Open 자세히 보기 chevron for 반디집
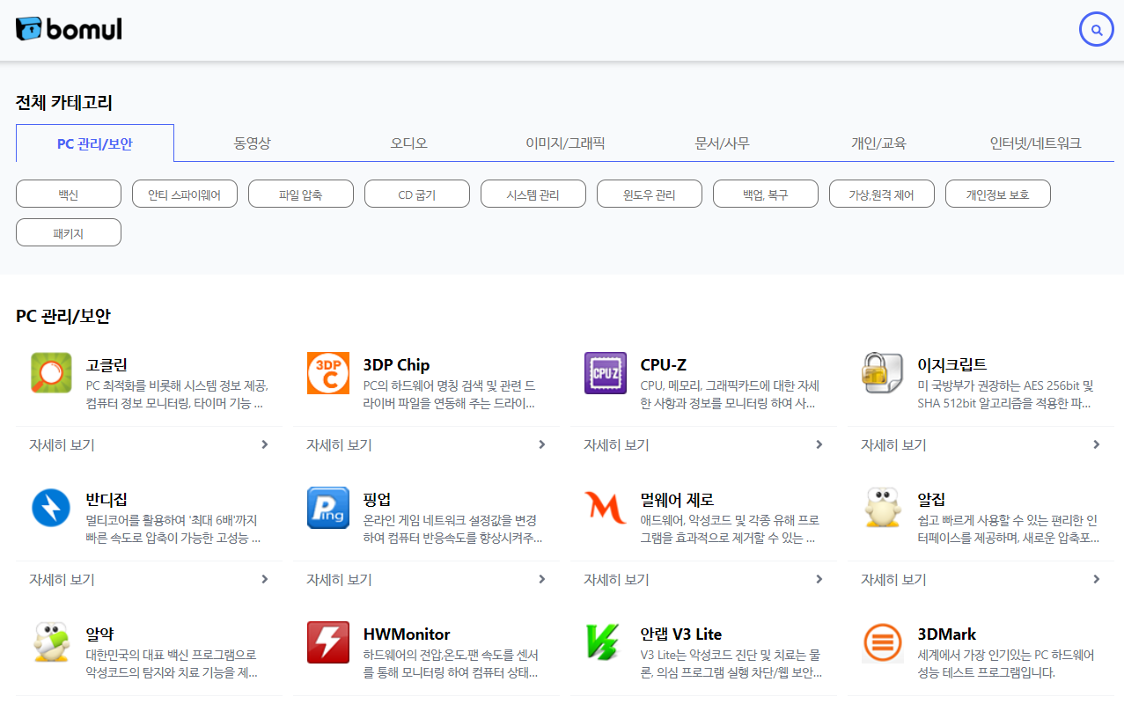This screenshot has width=1124, height=704. tap(265, 579)
